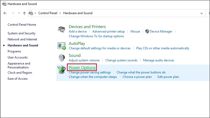210x118 pixels.
Task: Click Choose a power plan
Action: click(x=137, y=77)
